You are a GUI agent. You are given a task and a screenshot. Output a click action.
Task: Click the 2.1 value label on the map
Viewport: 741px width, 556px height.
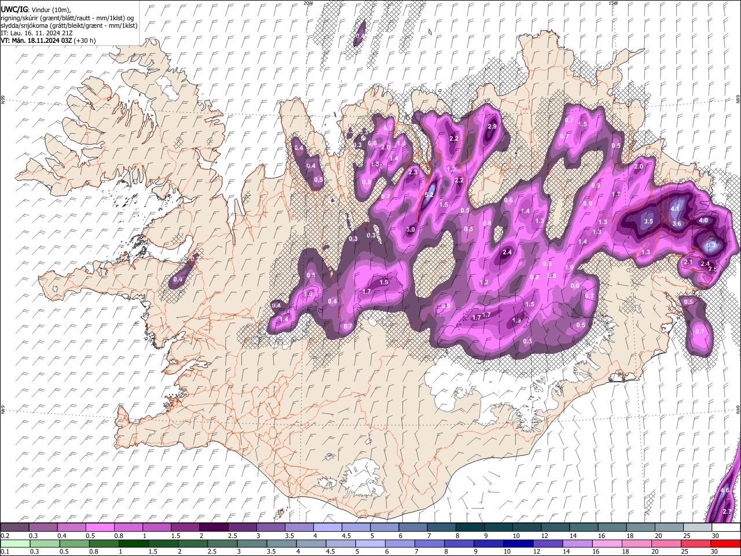[x=688, y=262]
